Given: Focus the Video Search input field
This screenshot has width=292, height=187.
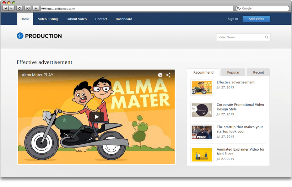Looking at the screenshot, I should click(243, 37).
